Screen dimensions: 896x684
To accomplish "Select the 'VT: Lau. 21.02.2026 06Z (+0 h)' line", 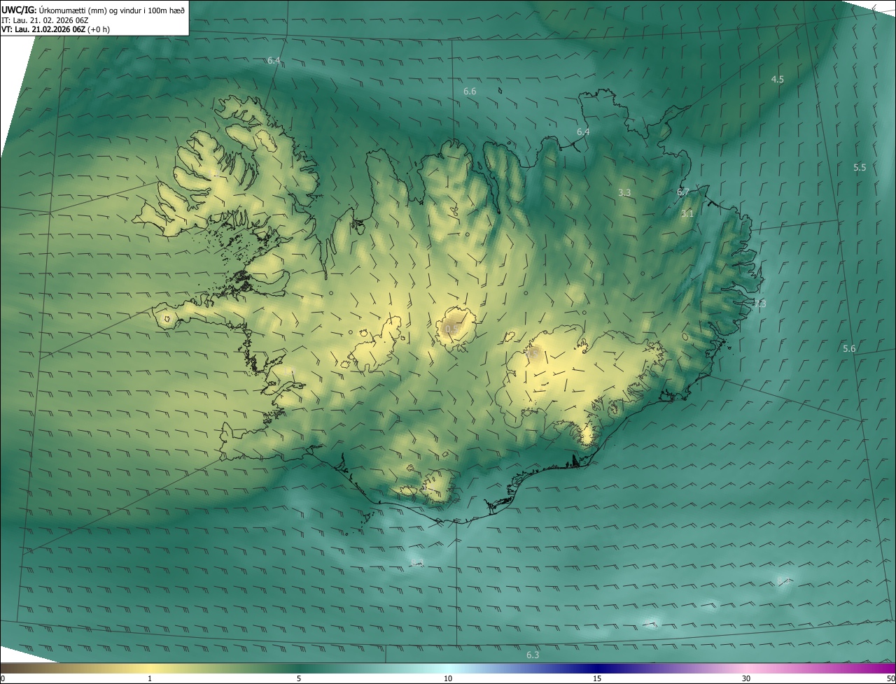I will [x=55, y=29].
